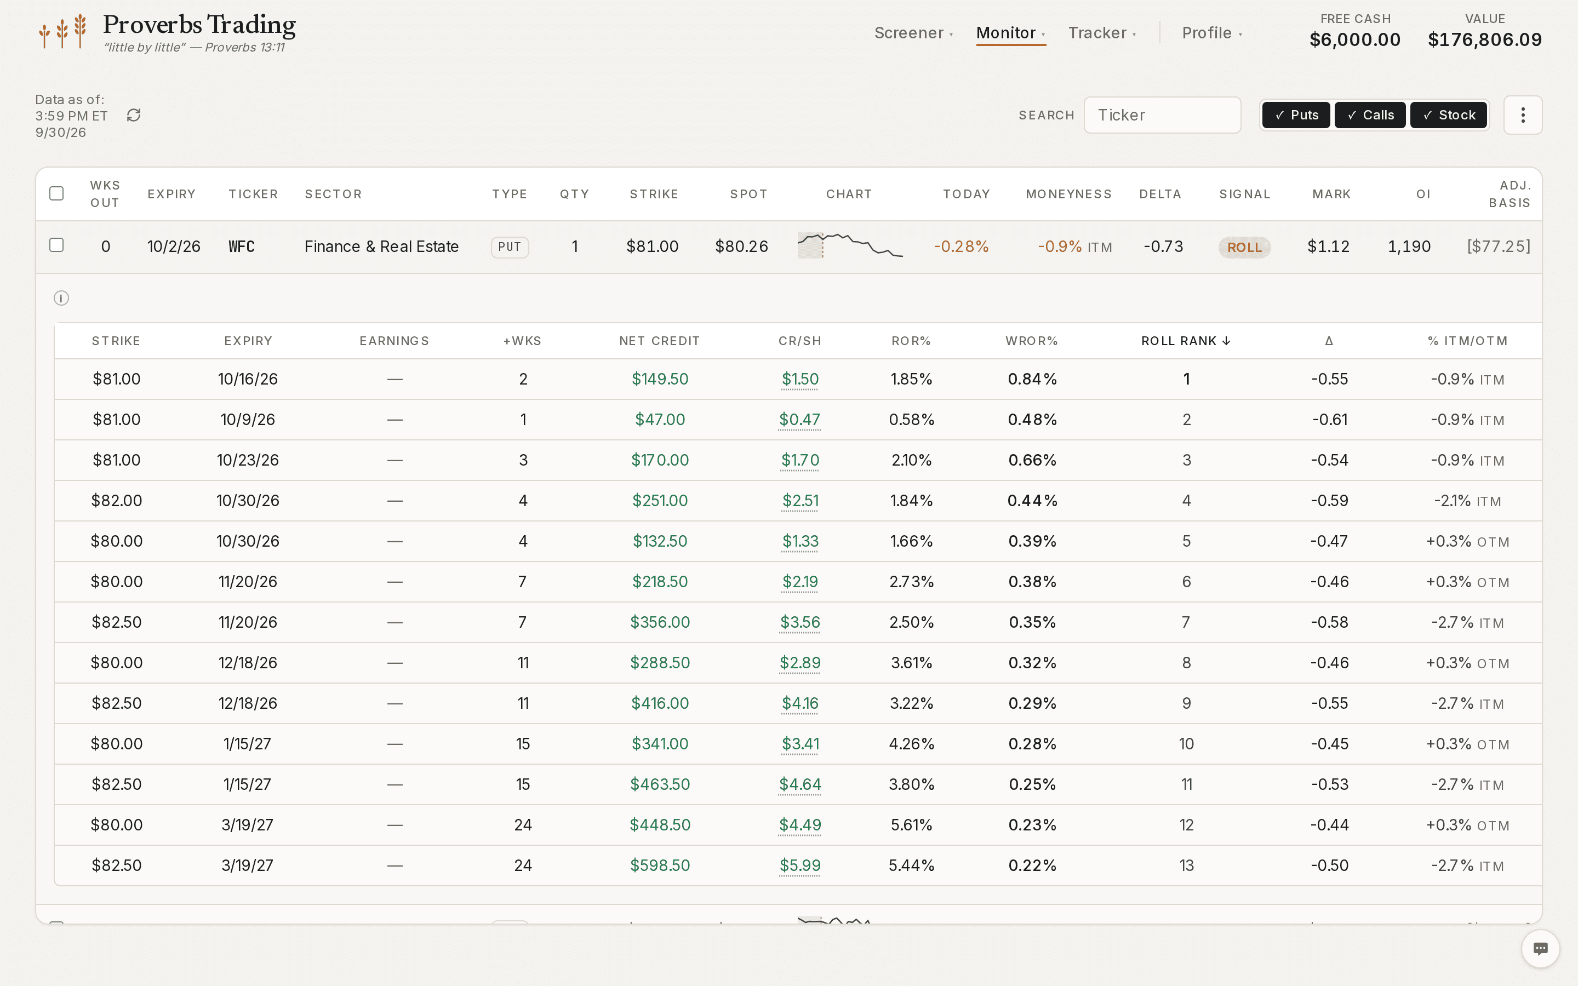Open the Monitor dropdown menu

click(x=1011, y=33)
